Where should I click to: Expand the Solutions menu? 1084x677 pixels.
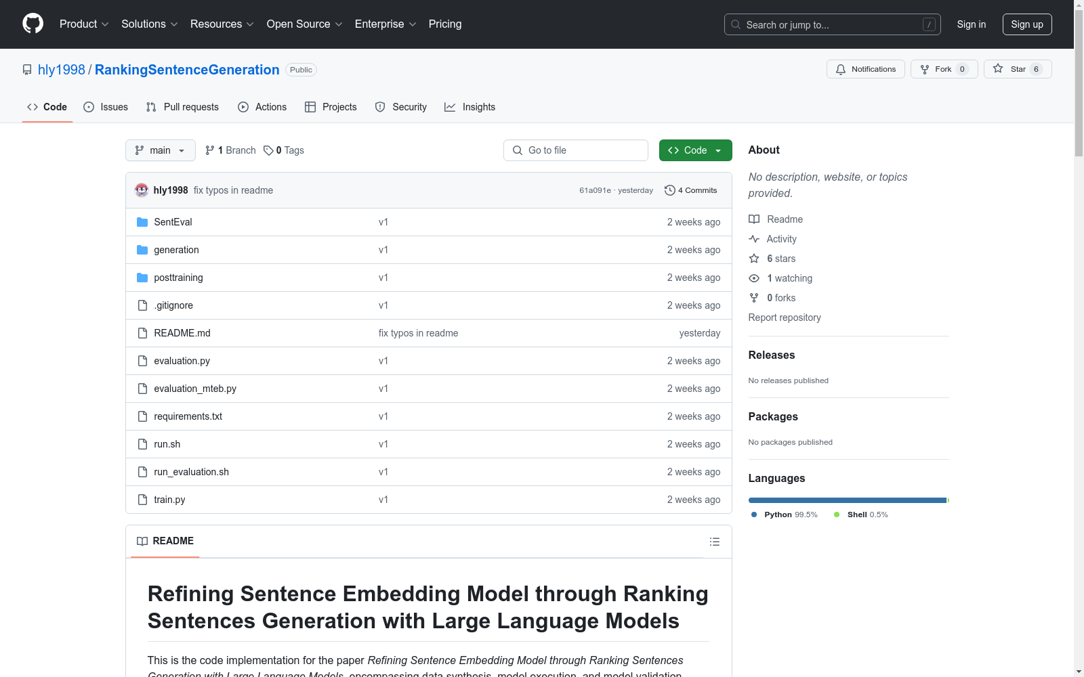(150, 24)
